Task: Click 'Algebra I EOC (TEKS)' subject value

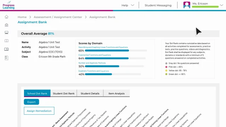Action: [x=50, y=52]
